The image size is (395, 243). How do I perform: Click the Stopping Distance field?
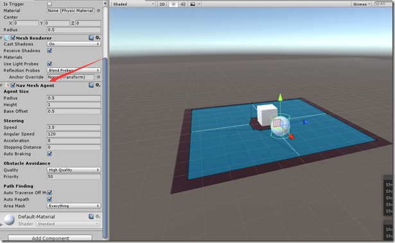[74, 147]
